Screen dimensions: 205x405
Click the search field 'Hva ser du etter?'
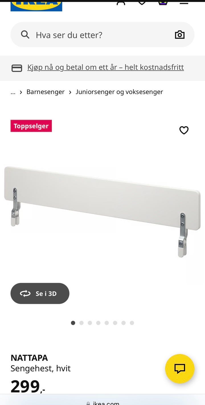point(102,35)
